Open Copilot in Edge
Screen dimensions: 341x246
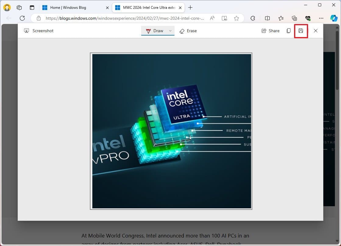334,18
